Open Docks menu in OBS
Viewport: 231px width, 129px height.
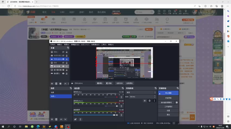click(75, 45)
